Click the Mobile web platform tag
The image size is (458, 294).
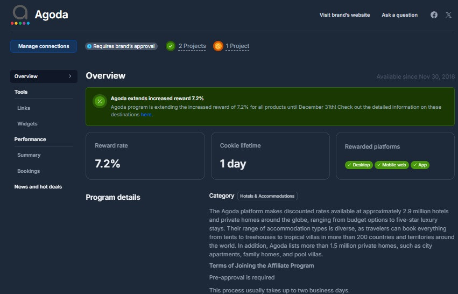coord(392,165)
